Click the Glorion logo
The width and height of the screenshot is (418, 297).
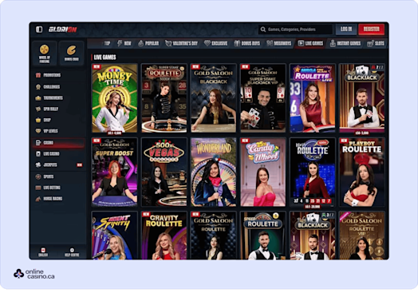click(63, 30)
